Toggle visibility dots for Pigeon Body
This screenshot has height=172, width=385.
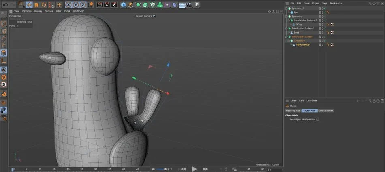click(x=323, y=45)
